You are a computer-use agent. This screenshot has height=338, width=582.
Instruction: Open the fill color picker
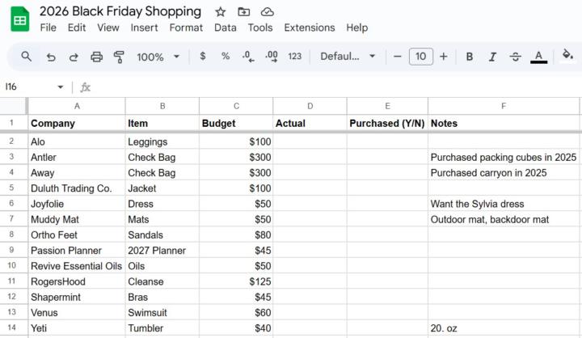567,56
